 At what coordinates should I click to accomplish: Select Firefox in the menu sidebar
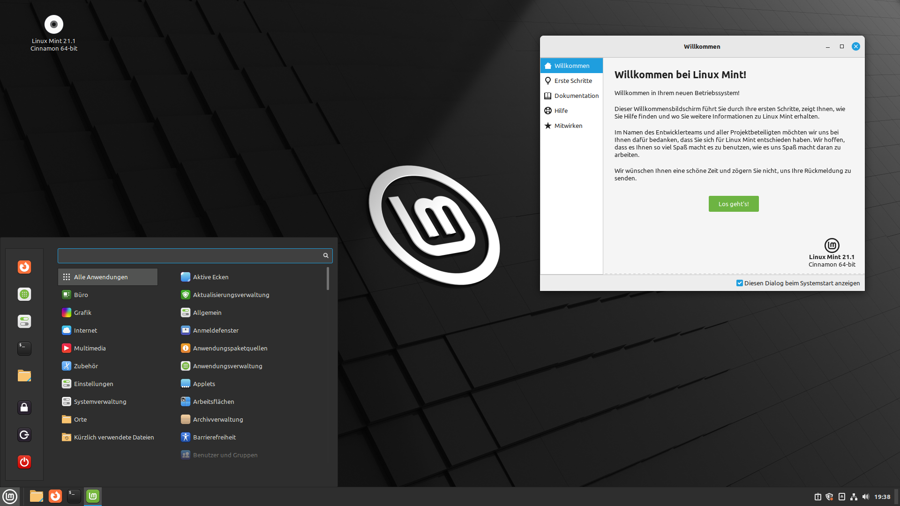pos(24,267)
